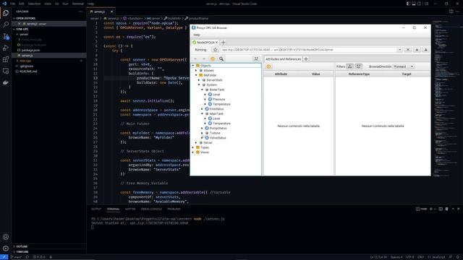Screen dimensions: 463x260
Task: Click the magnifier search button above the tree
Action: coord(221,58)
